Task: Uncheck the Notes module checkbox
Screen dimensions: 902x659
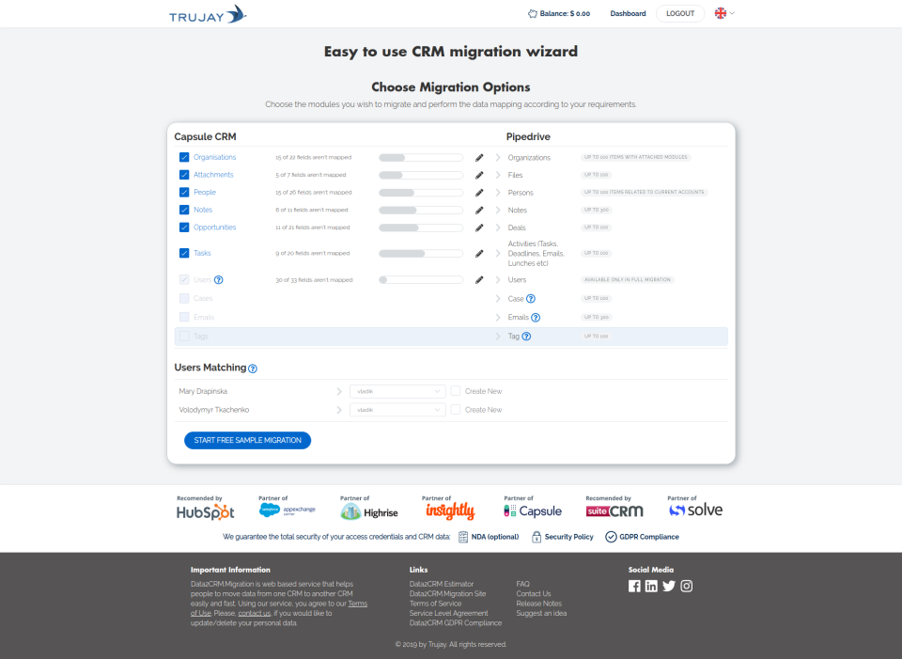Action: (184, 210)
